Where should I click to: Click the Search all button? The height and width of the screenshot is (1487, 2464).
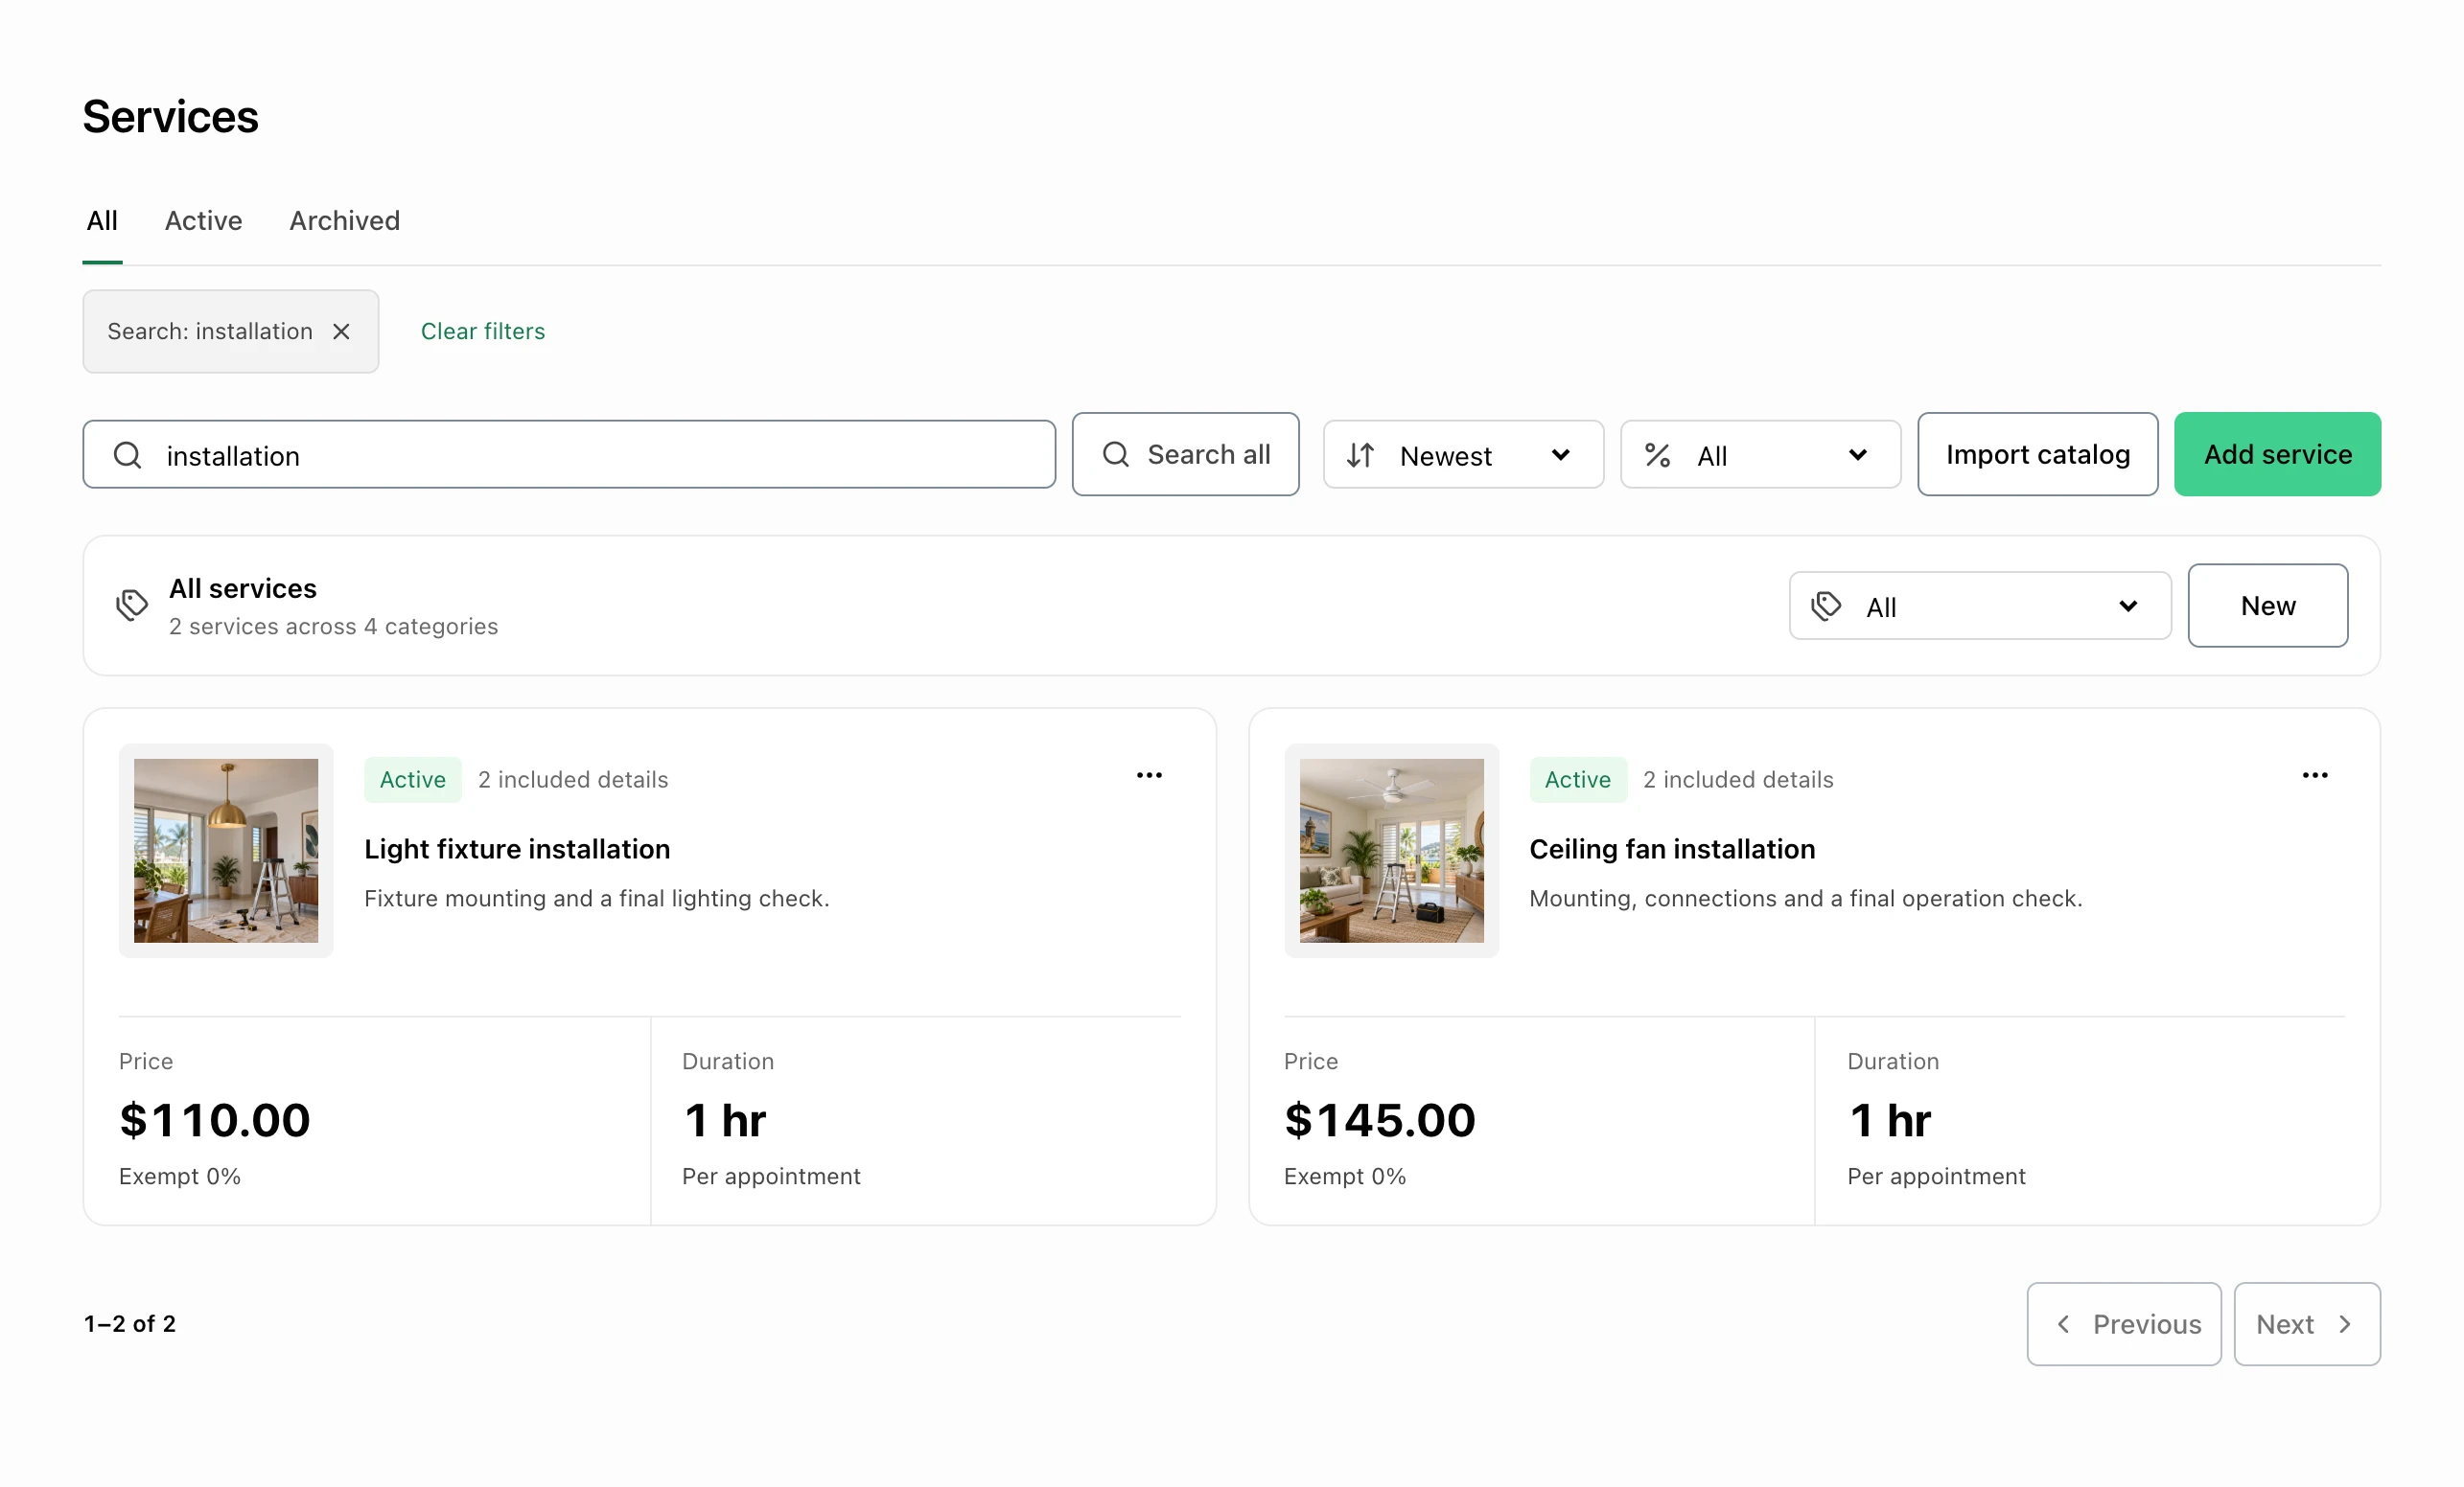[1185, 455]
